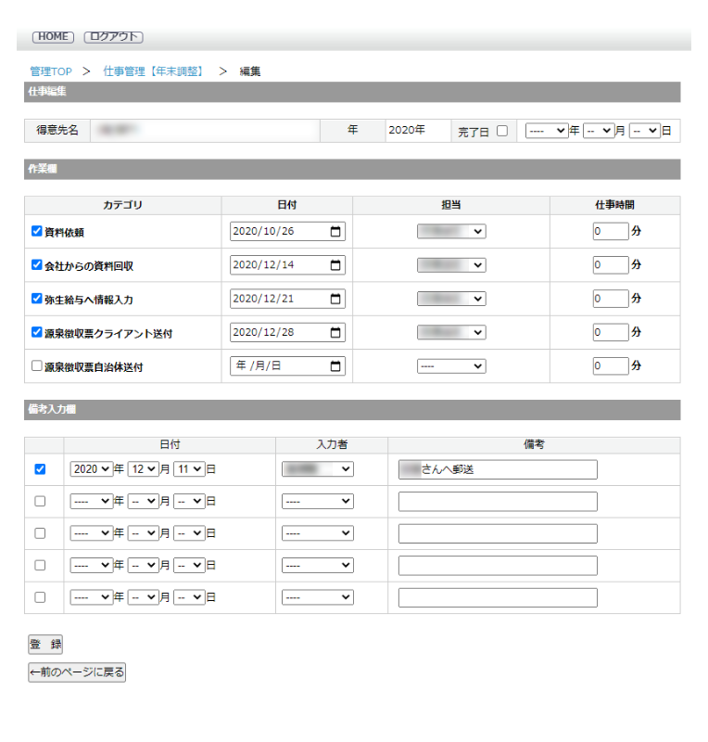This screenshot has height=742, width=708.
Task: Click ←前のページに戻る button
Action: (x=77, y=672)
